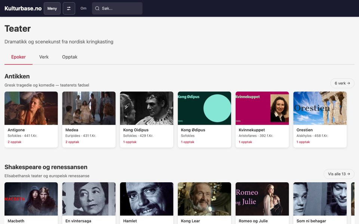Viewport: 359px width, 224px height.
Task: Switch to the Epoker tab
Action: 18,57
